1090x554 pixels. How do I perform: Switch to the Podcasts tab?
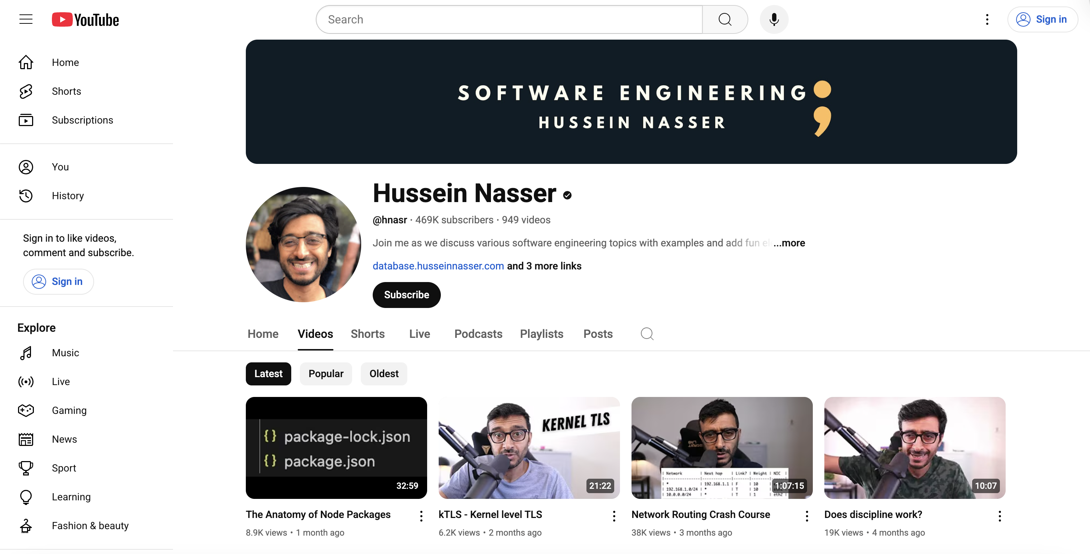(x=478, y=334)
